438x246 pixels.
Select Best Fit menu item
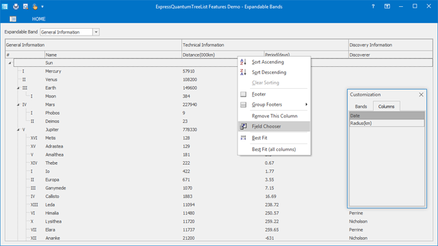pyautogui.click(x=274, y=138)
